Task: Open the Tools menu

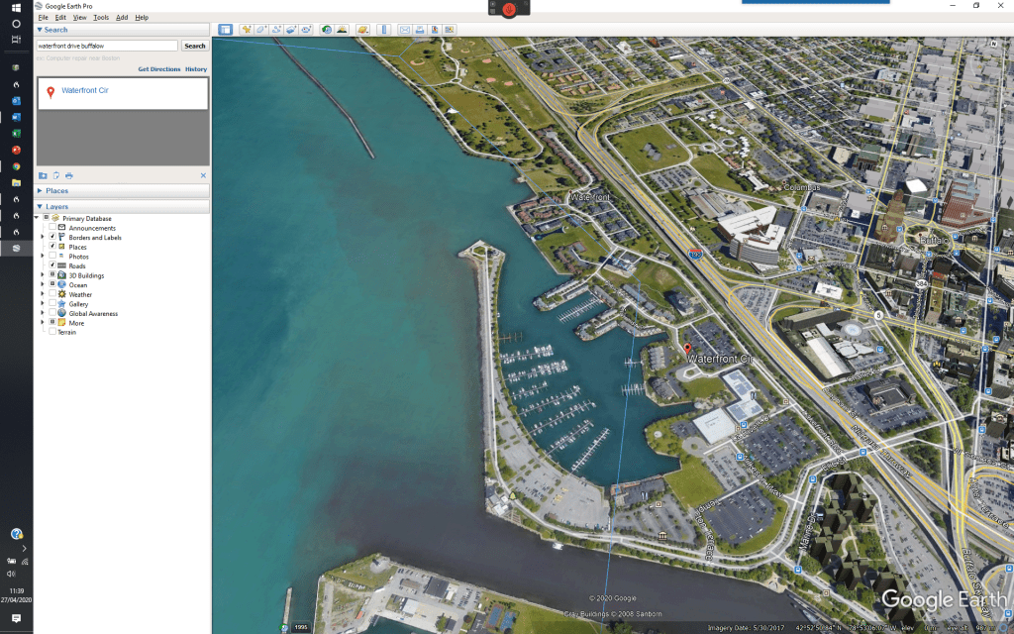Action: [x=101, y=18]
